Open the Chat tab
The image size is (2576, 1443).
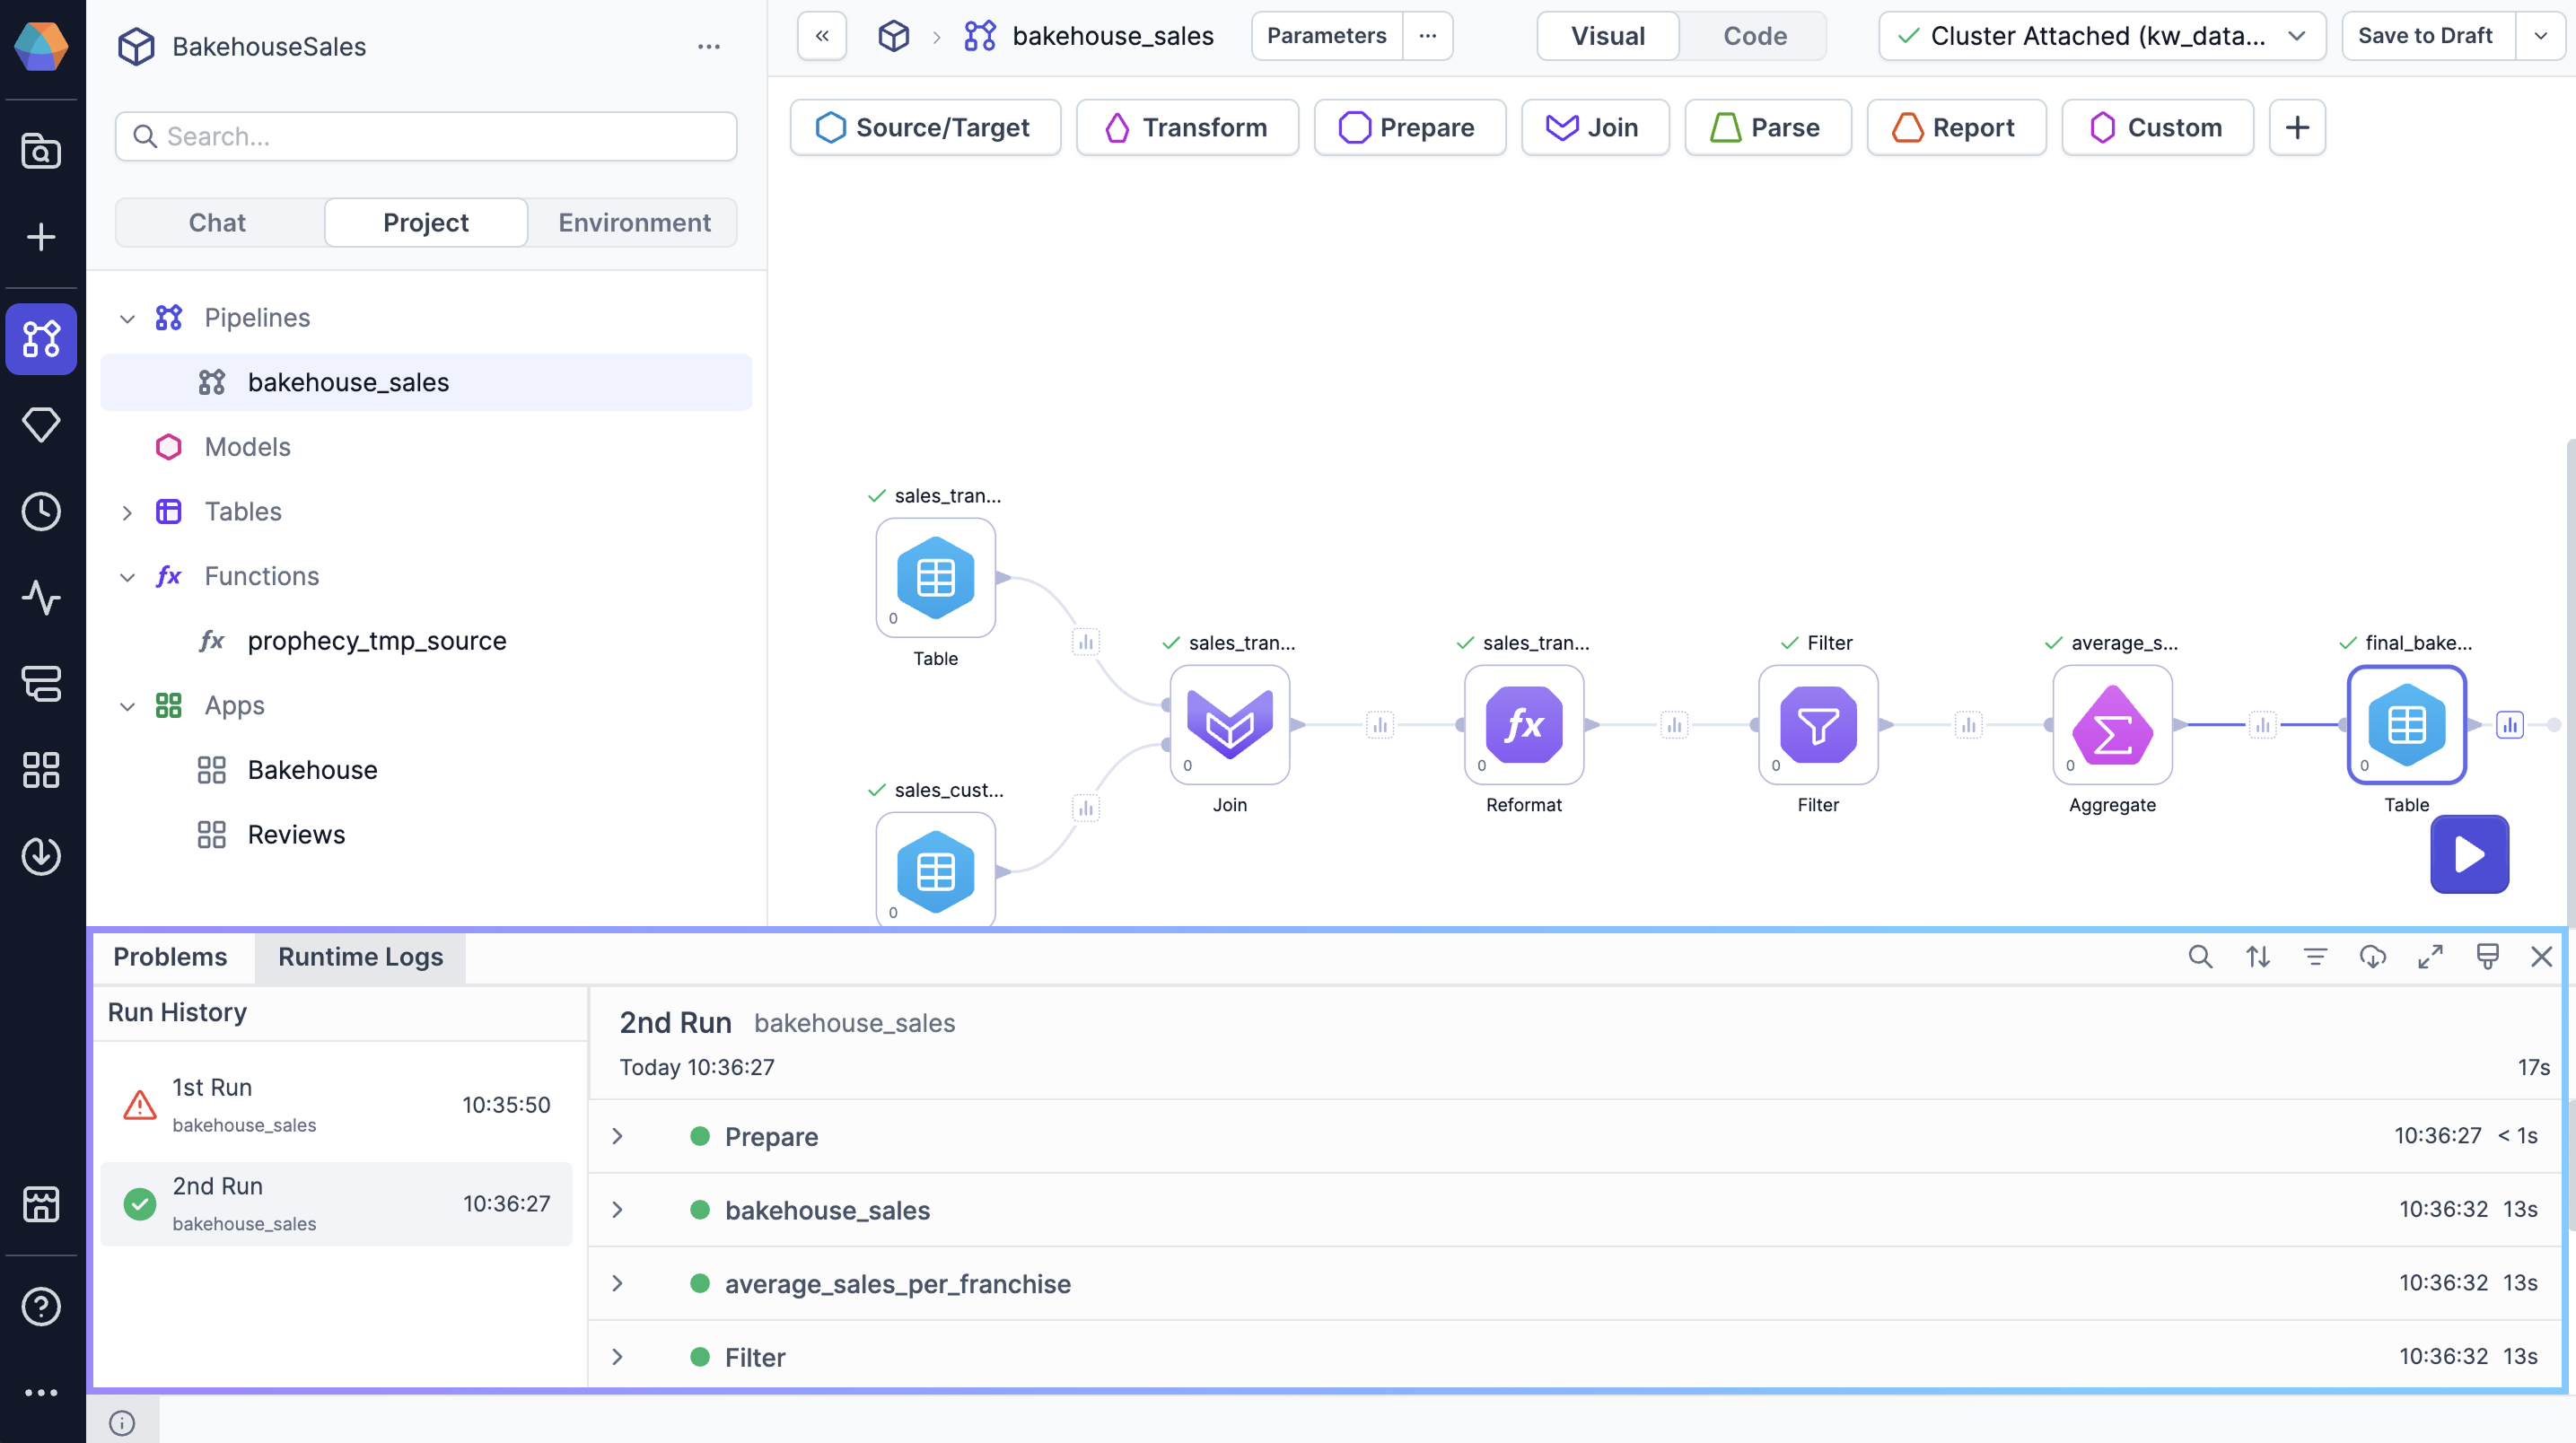(217, 222)
